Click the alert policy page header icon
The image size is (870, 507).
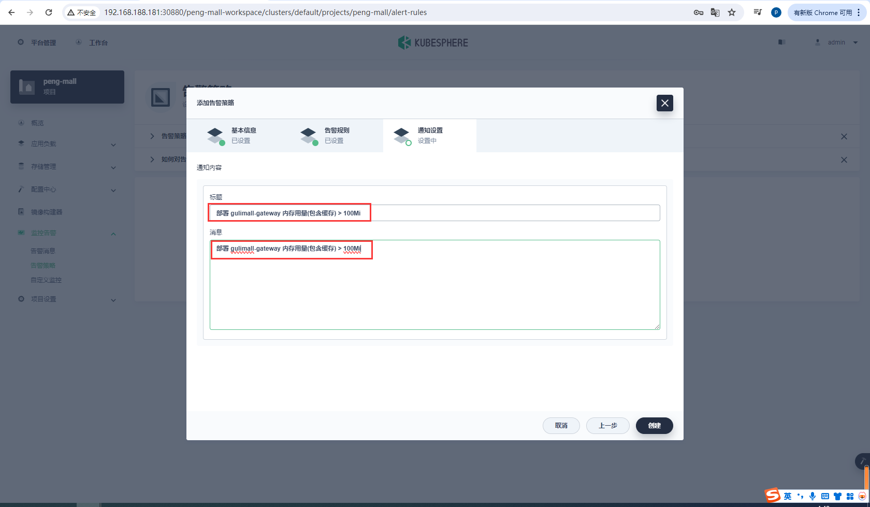click(x=160, y=97)
